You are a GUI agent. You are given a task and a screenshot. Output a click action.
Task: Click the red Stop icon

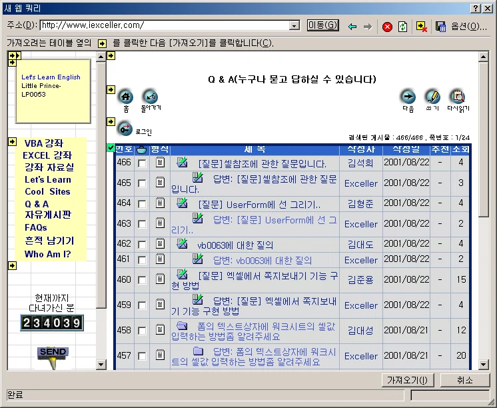coord(387,27)
